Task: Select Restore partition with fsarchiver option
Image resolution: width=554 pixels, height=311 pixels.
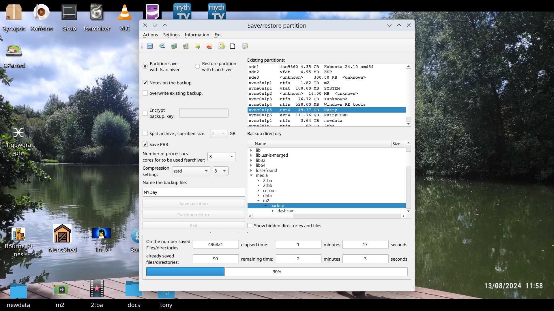Action: coord(198,67)
